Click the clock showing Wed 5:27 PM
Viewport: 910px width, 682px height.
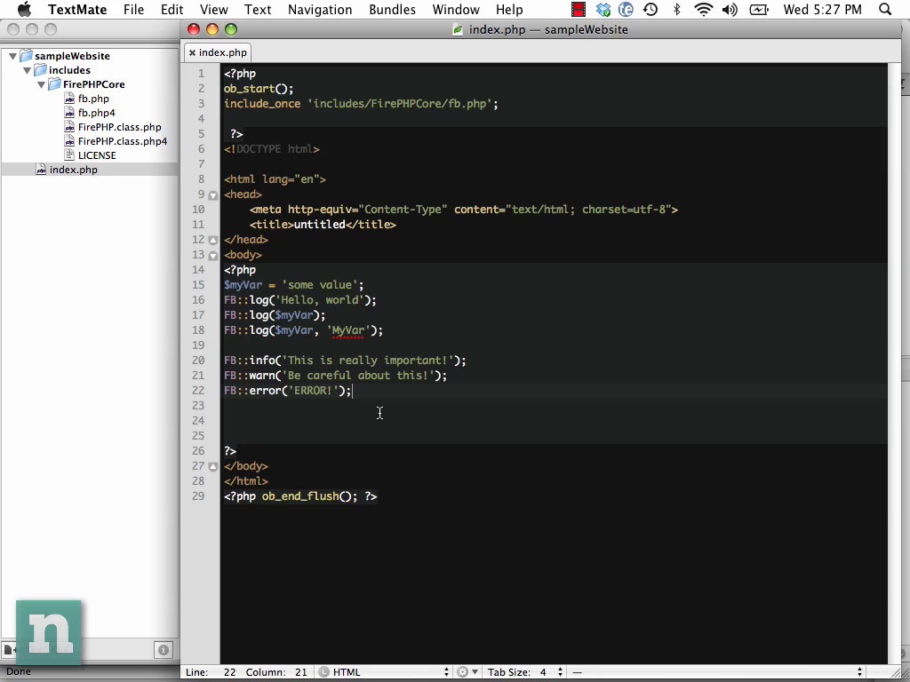tap(822, 9)
